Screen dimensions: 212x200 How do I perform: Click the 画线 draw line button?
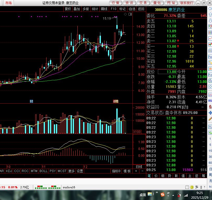104,9
